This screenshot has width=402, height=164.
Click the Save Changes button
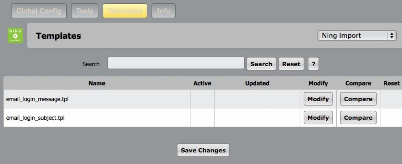click(x=203, y=150)
